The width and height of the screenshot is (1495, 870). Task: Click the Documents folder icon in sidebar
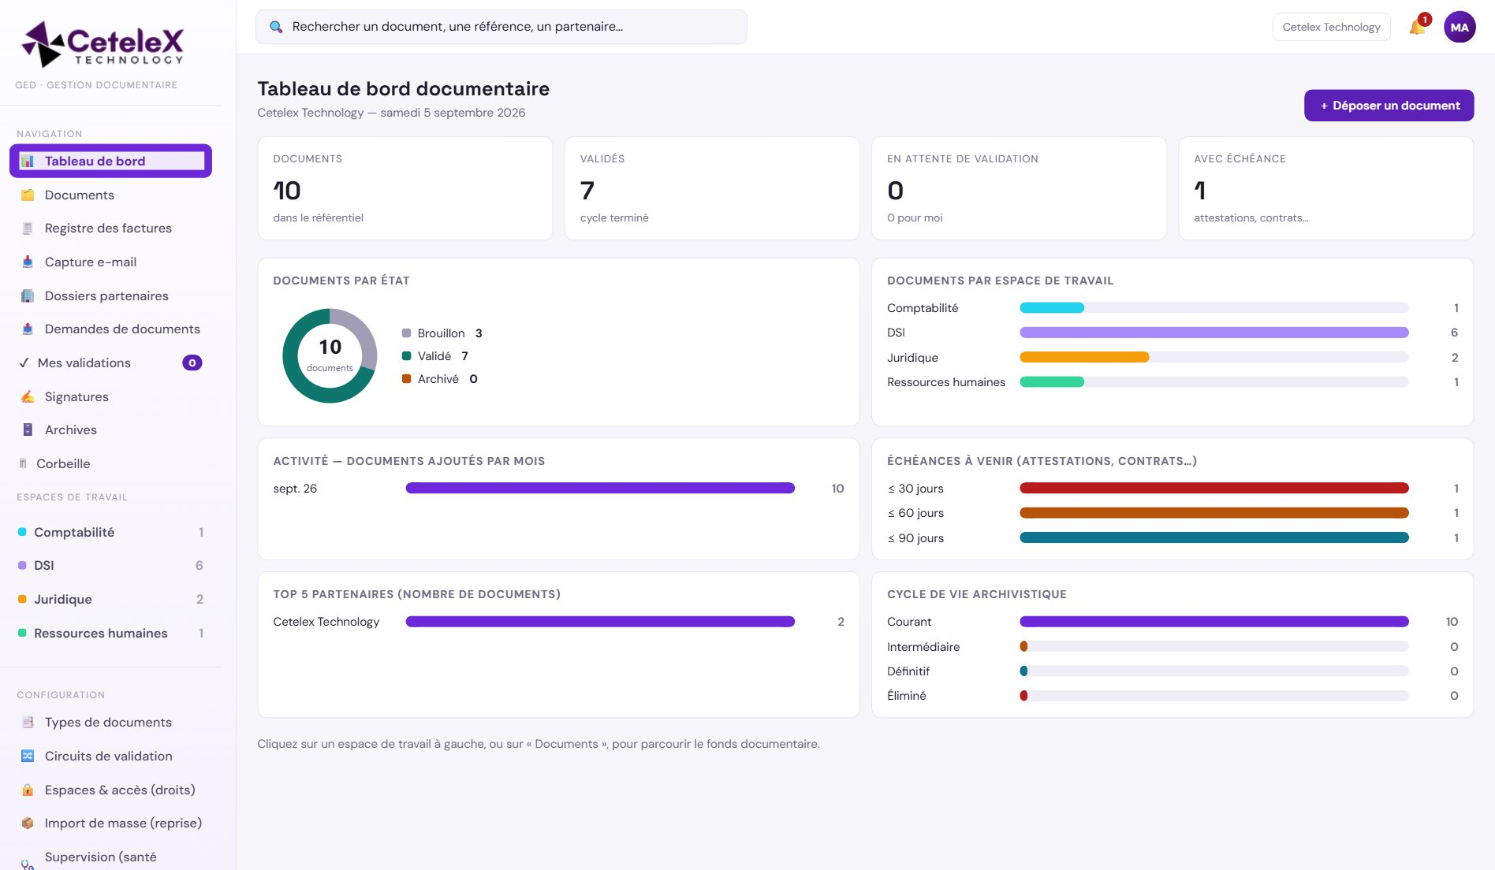(x=28, y=195)
